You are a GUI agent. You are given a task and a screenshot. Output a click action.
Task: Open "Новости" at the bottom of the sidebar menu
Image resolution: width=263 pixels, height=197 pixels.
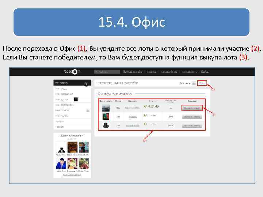point(60,127)
